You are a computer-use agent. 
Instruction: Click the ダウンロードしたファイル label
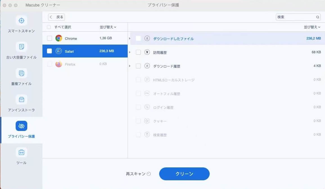(x=173, y=39)
